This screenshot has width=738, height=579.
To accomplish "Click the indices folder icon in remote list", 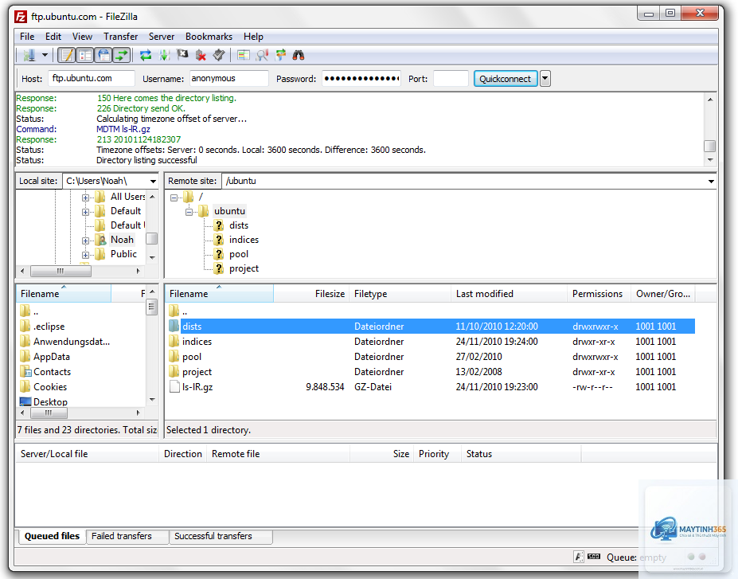I will (x=174, y=342).
